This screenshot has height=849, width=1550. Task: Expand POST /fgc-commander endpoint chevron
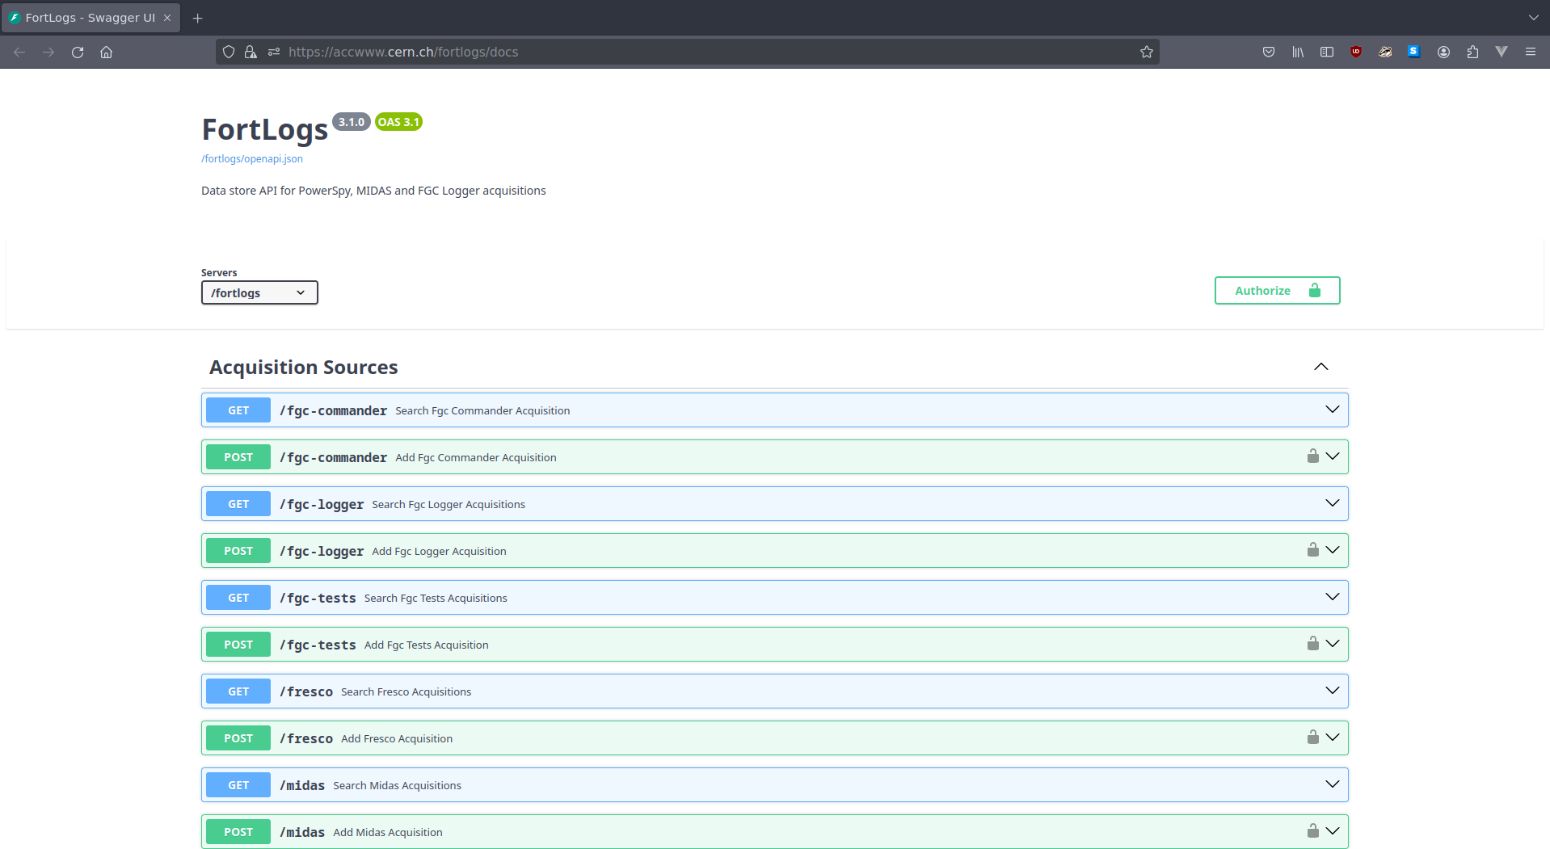click(1333, 456)
